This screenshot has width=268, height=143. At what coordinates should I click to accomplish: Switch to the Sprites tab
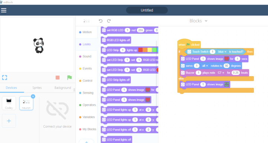pos(37,88)
